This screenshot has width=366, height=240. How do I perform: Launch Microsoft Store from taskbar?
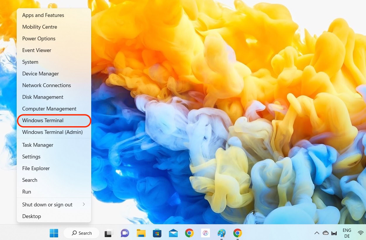coord(157,233)
